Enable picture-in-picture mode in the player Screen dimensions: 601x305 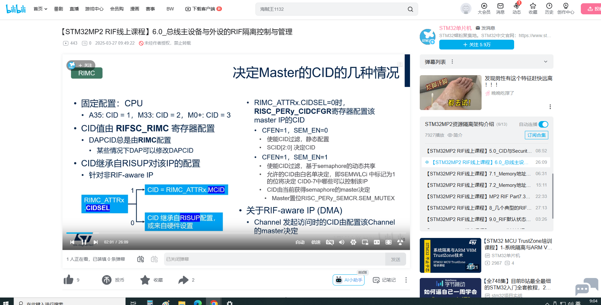[365, 242]
